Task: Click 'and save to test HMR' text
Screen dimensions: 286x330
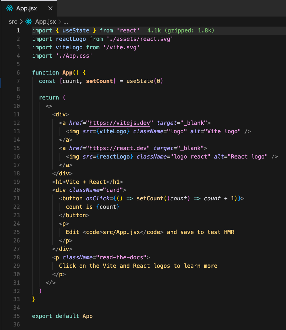Action: 200,232
